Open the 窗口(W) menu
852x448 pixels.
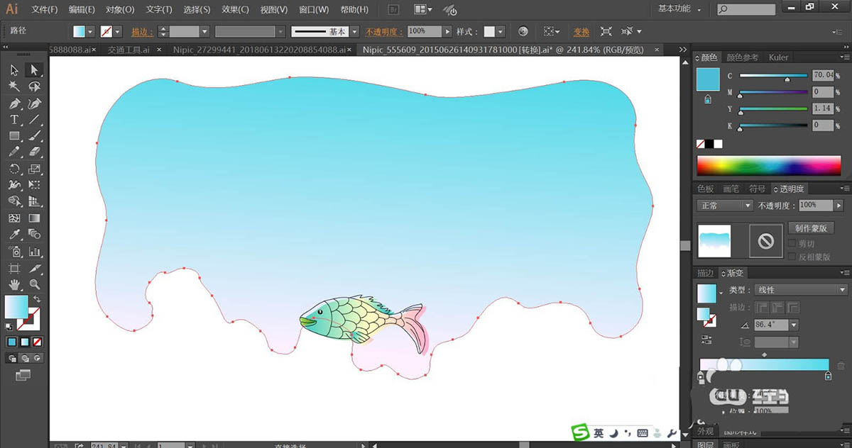click(x=314, y=10)
